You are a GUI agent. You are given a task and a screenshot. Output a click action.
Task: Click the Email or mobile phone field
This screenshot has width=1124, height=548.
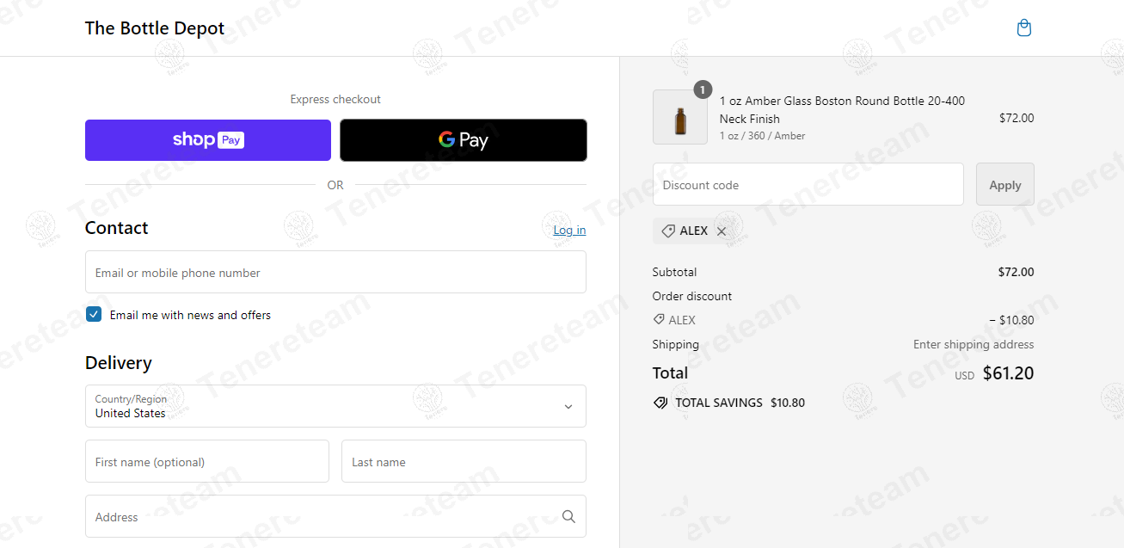335,272
